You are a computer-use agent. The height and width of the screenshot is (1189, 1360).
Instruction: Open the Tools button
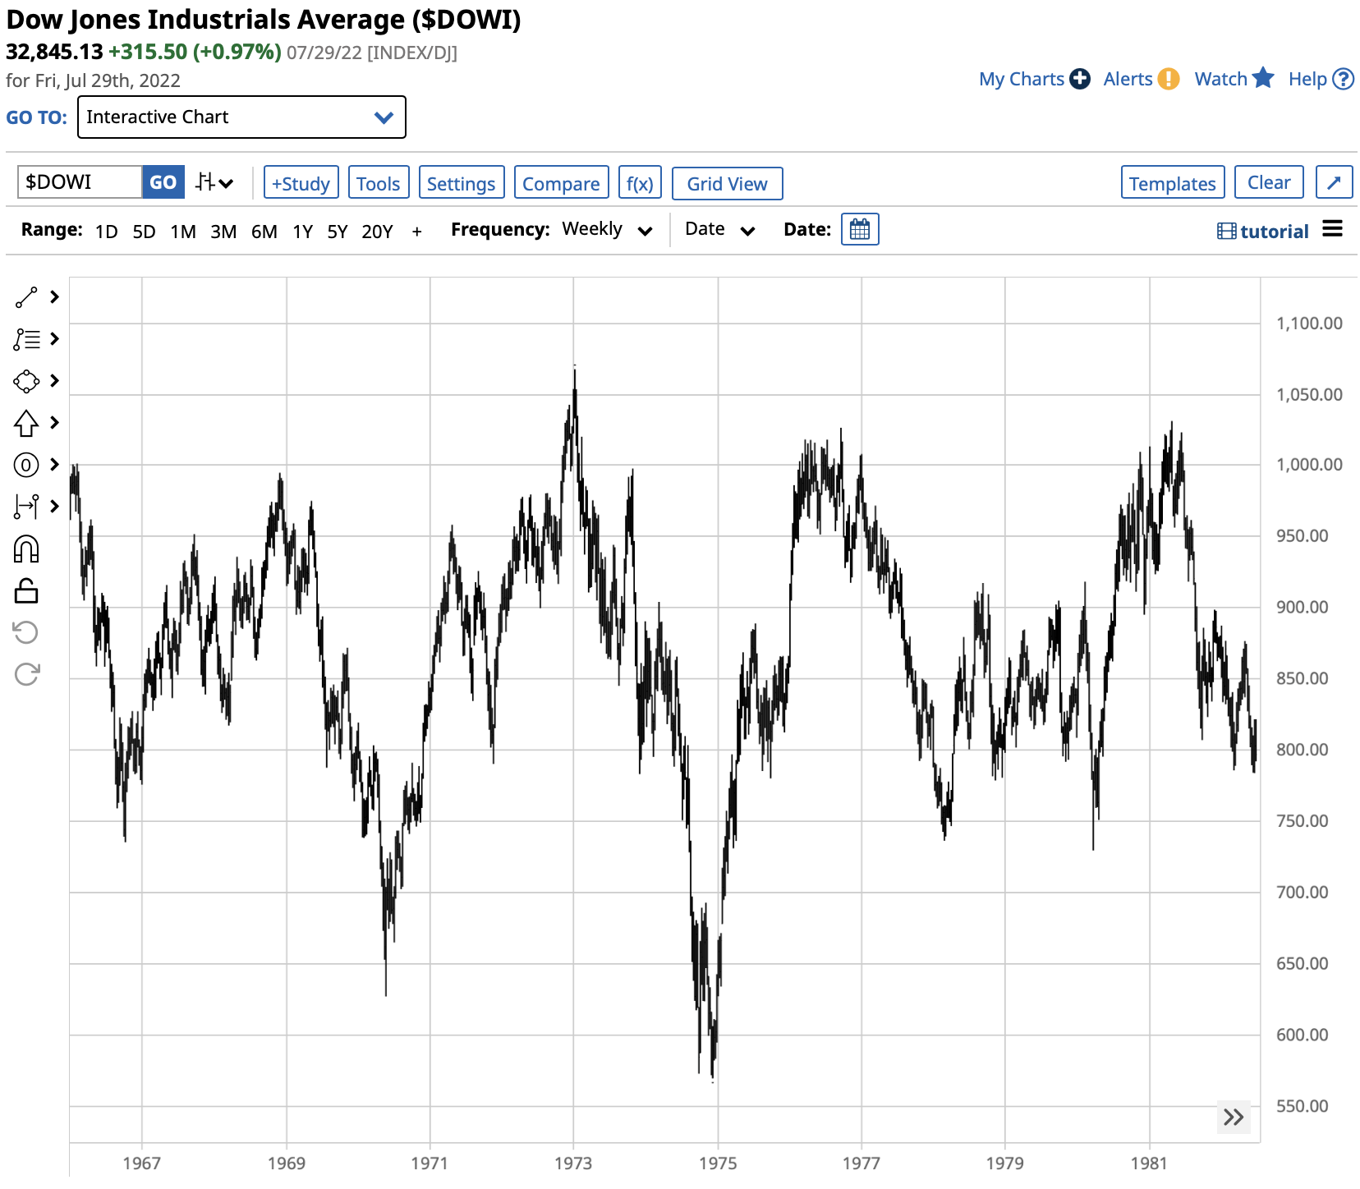click(378, 183)
